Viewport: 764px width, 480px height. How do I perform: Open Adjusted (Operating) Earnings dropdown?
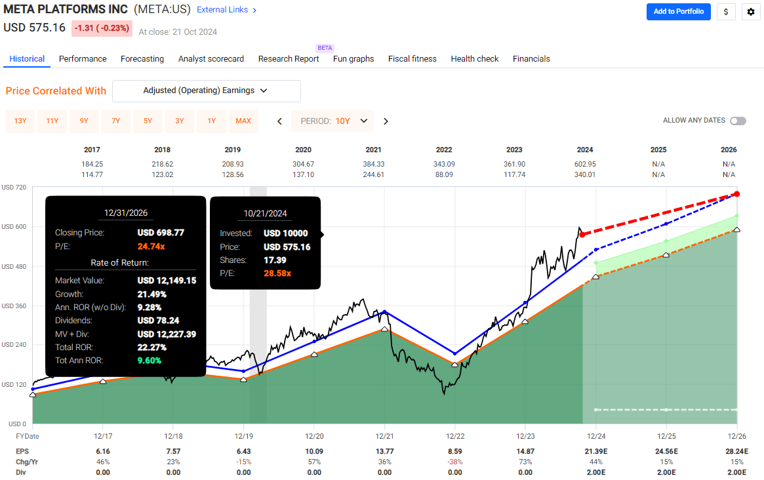206,91
